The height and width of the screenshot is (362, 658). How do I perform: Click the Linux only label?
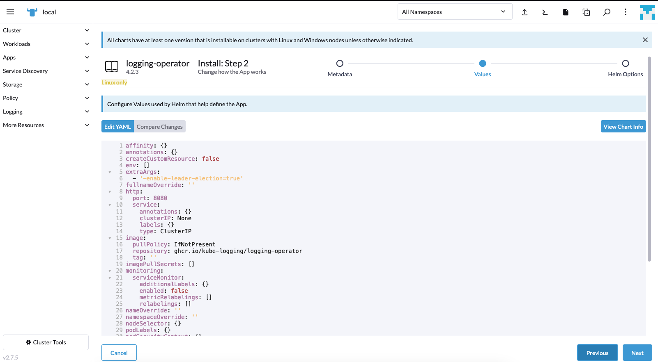114,82
